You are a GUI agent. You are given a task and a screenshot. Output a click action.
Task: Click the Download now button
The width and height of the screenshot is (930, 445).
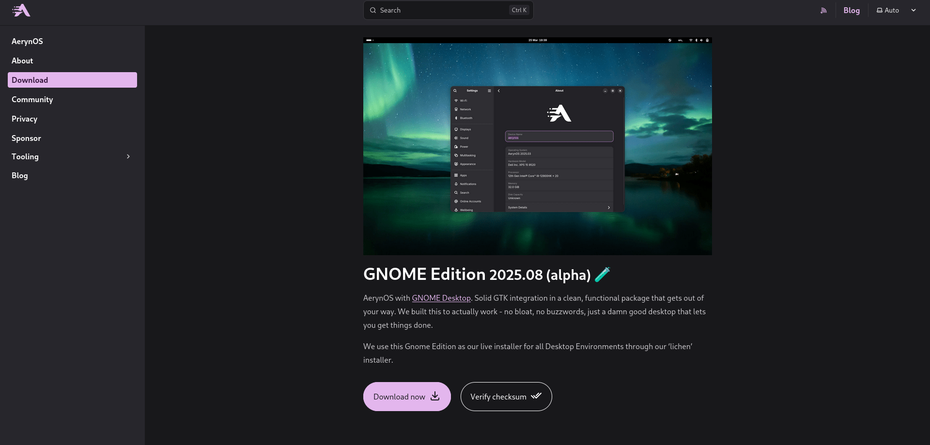[x=406, y=397]
